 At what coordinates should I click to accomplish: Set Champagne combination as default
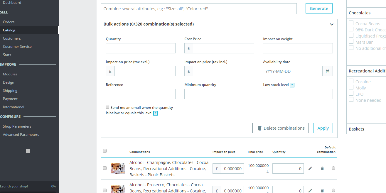coord(333,168)
